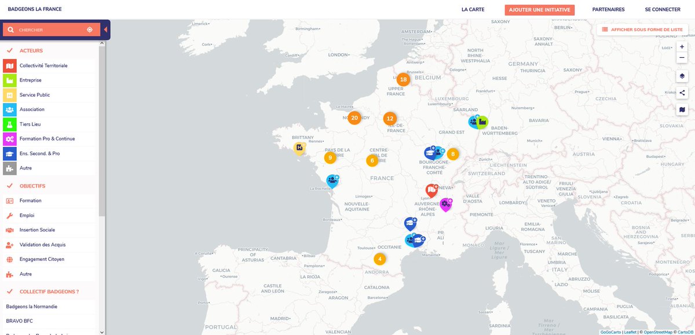Open cluster marker 20 in Normandy
Screen dimensions: 695x335
354,117
